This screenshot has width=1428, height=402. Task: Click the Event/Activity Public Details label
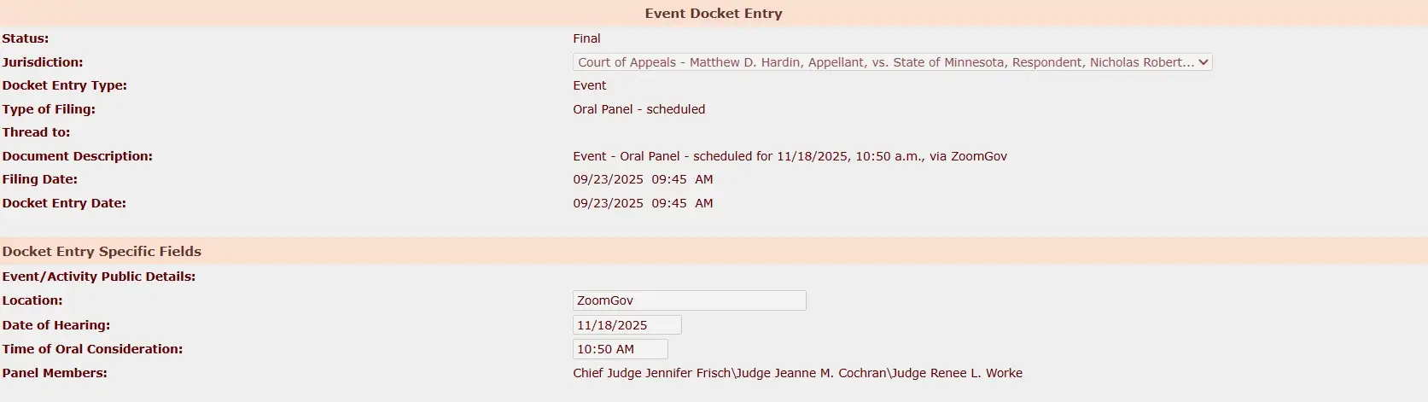coord(99,277)
